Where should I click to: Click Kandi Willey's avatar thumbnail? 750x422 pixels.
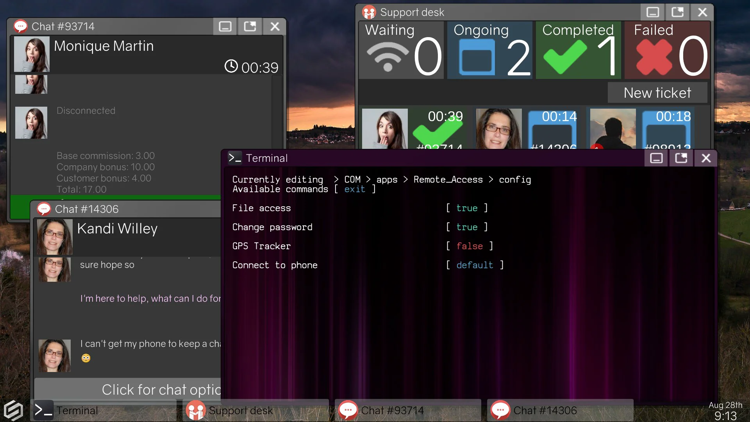54,236
